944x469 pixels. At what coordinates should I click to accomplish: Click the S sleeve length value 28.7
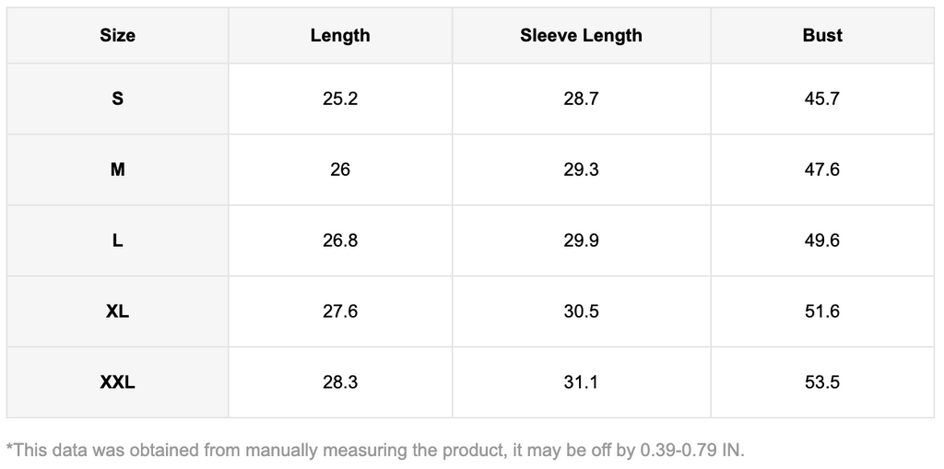(581, 99)
